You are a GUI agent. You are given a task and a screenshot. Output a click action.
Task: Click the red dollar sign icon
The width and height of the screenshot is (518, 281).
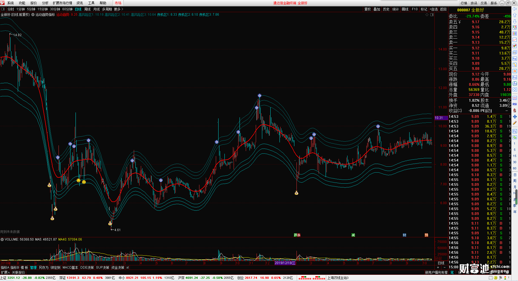[515, 110]
